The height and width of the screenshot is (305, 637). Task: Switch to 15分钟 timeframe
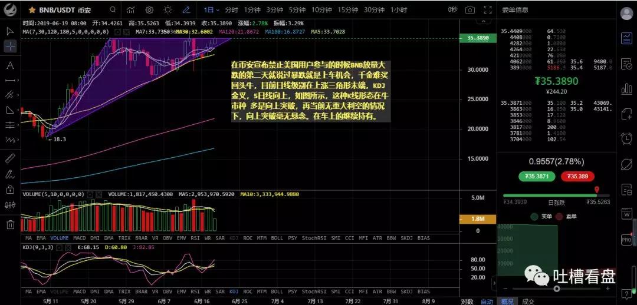click(348, 10)
